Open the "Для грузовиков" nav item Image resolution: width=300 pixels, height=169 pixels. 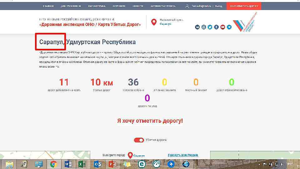(x=71, y=6)
